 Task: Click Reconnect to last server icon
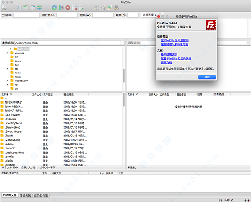point(81,8)
